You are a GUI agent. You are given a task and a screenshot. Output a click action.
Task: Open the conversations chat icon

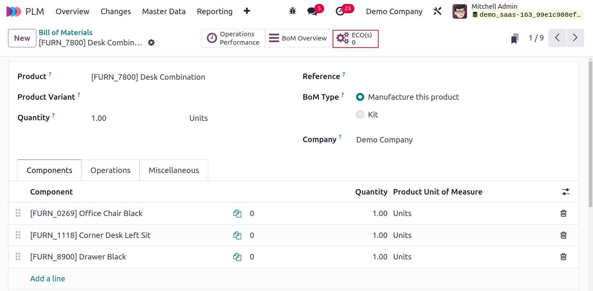[x=312, y=11]
